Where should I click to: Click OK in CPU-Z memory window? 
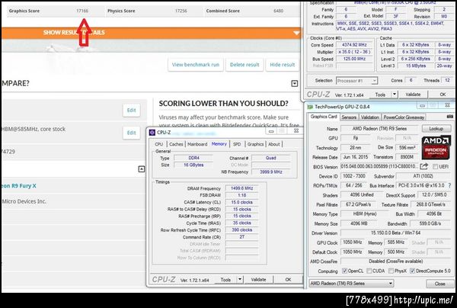coord(288,280)
